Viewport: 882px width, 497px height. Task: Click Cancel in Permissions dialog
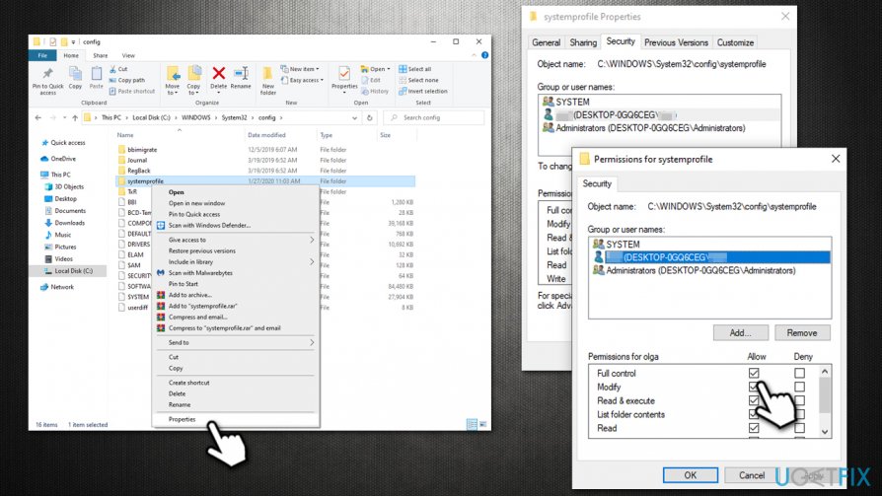pyautogui.click(x=752, y=475)
